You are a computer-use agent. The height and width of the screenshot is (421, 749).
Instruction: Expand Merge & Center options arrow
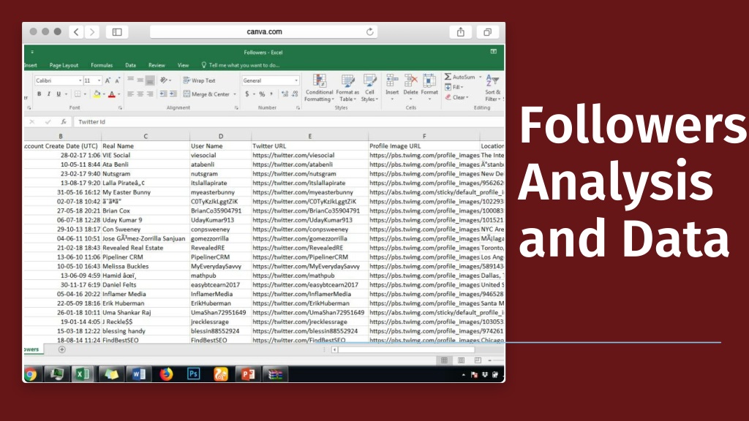[235, 94]
